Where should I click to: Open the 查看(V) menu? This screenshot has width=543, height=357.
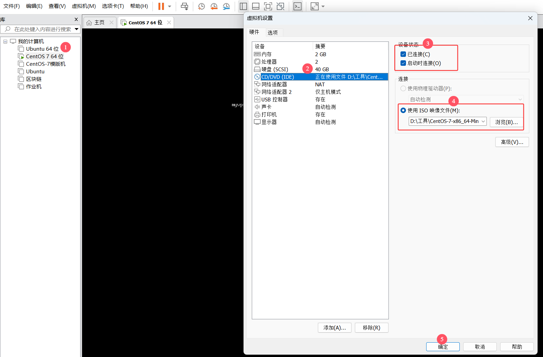[x=57, y=6]
